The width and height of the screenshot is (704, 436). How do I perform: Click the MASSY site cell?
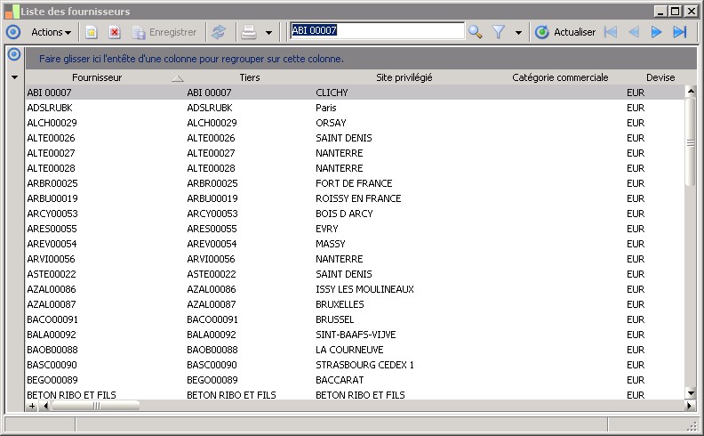(x=331, y=244)
